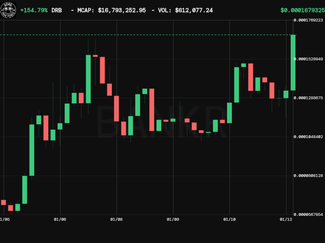This screenshot has height=243, width=325.
Task: Click the 01/06 date axis label
Action: click(60, 220)
